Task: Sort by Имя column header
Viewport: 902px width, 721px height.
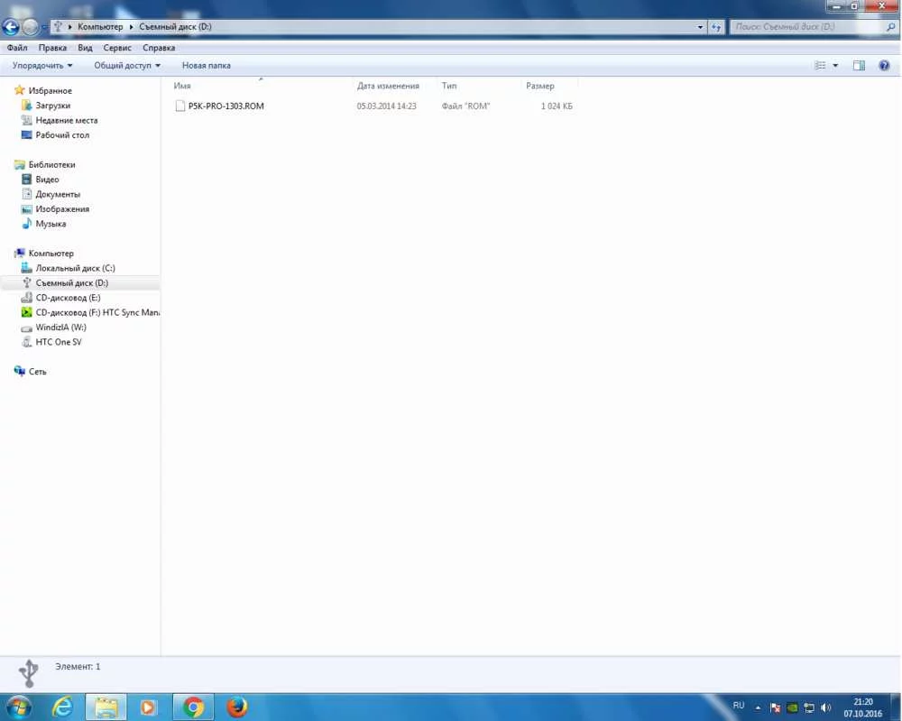Action: 182,86
